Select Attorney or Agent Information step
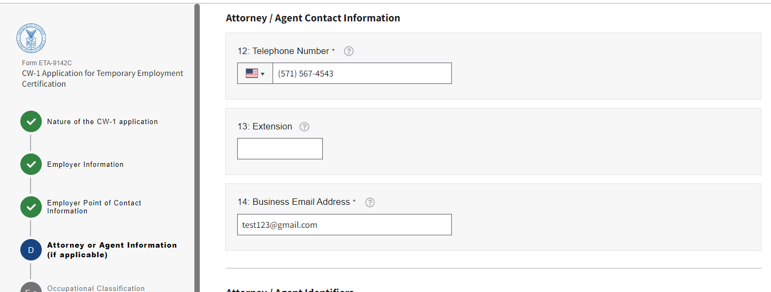771x292 pixels. (111, 250)
